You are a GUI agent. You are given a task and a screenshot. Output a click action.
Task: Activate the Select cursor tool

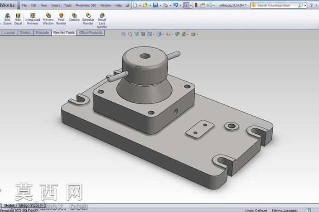click(x=186, y=5)
